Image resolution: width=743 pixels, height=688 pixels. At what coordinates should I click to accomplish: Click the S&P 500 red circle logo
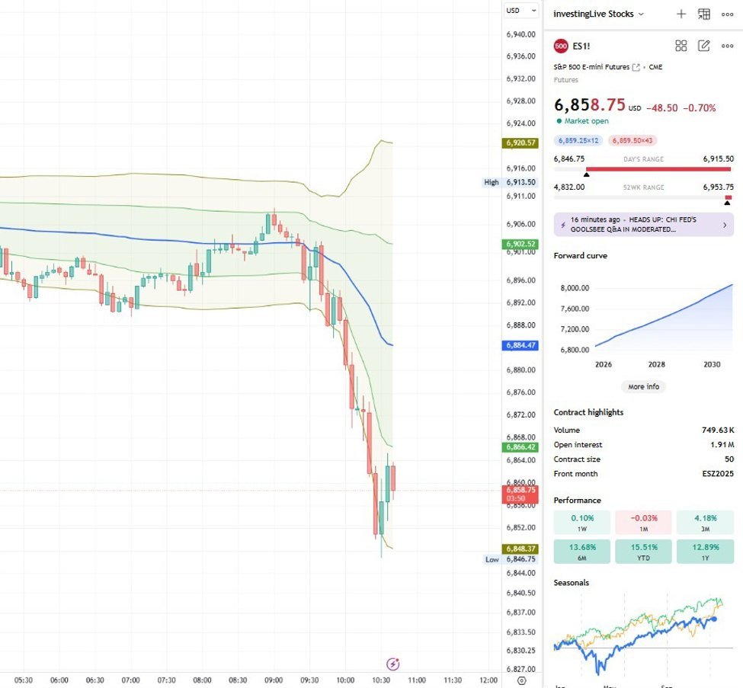tap(559, 46)
